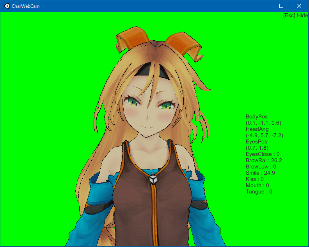Click the HeadAng label
Viewport: 309px width, 247px height.
click(x=257, y=129)
